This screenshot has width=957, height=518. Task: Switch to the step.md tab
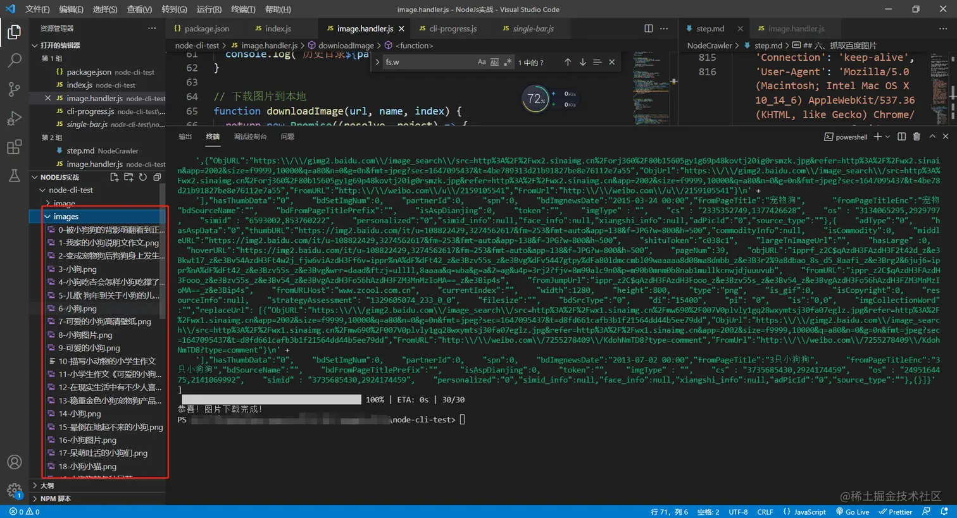point(710,28)
